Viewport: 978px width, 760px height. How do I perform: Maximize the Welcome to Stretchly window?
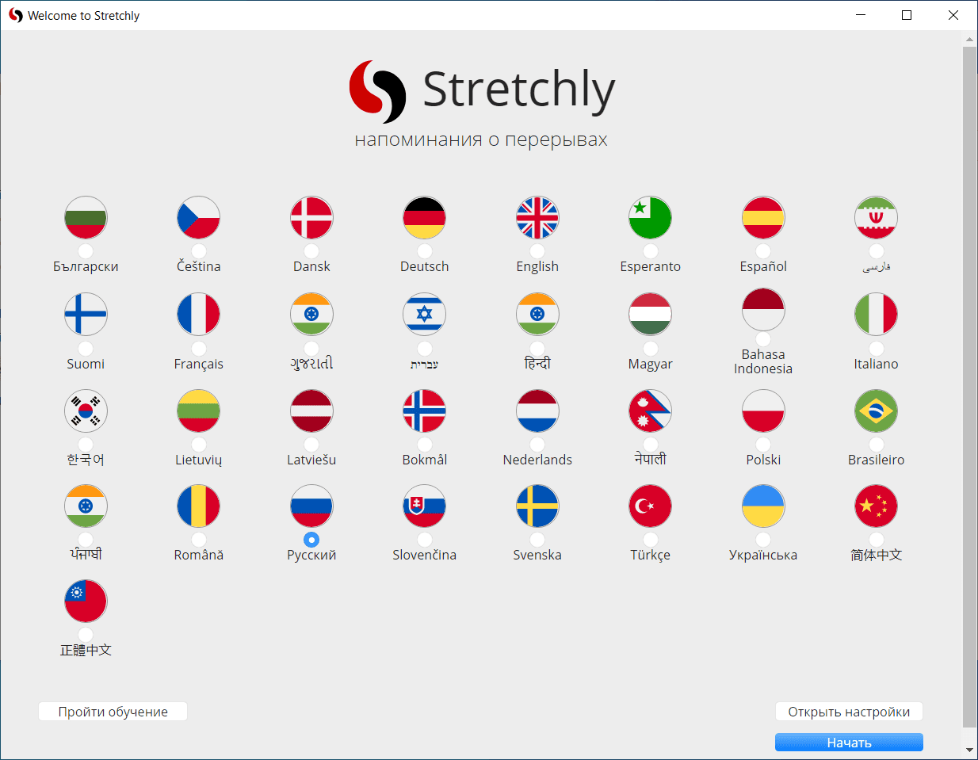coord(907,15)
